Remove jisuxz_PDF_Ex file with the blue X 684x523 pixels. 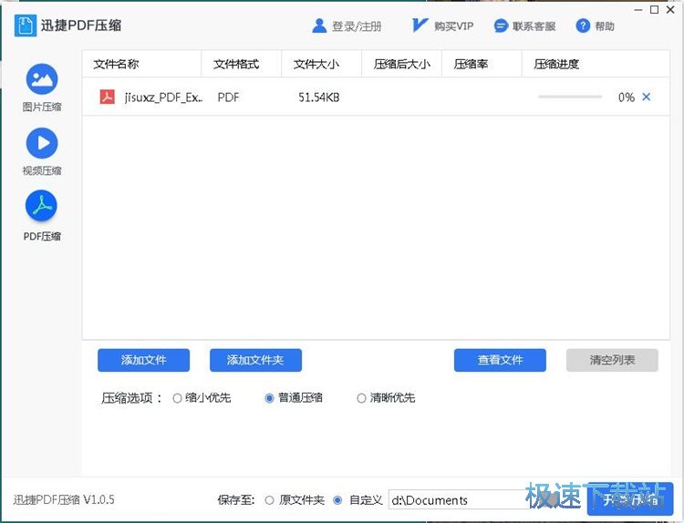[647, 97]
